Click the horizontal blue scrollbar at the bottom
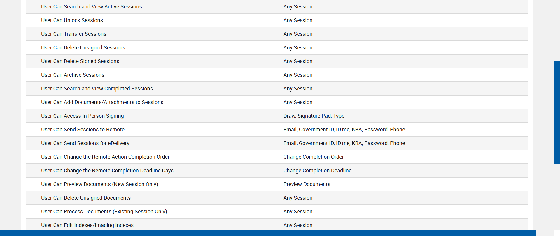This screenshot has height=236, width=560. pyautogui.click(x=267, y=233)
